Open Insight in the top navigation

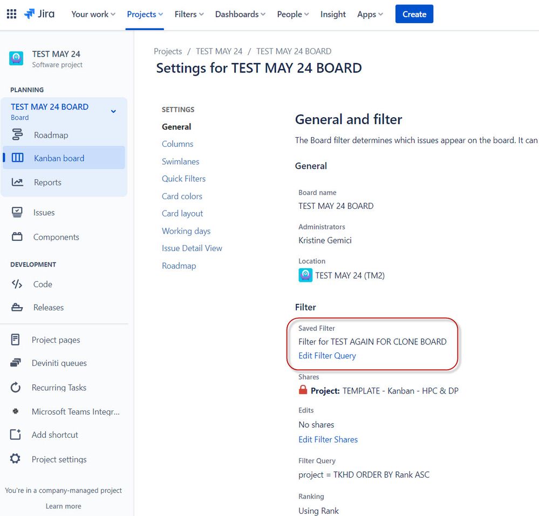[333, 14]
